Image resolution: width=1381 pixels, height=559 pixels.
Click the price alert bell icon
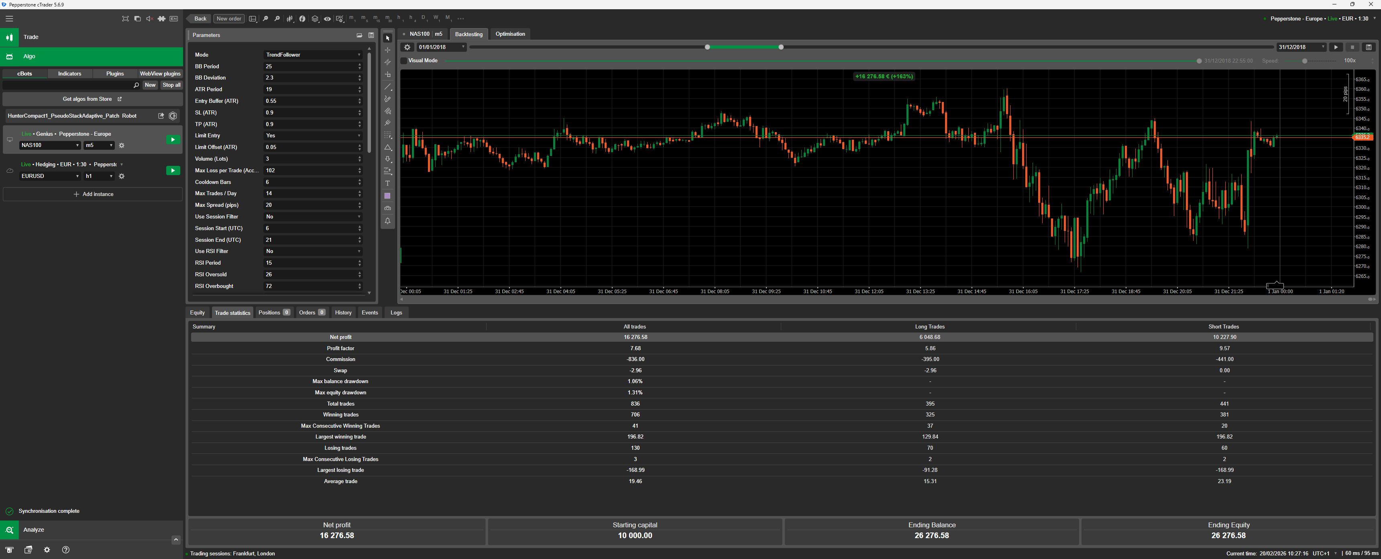coord(387,220)
